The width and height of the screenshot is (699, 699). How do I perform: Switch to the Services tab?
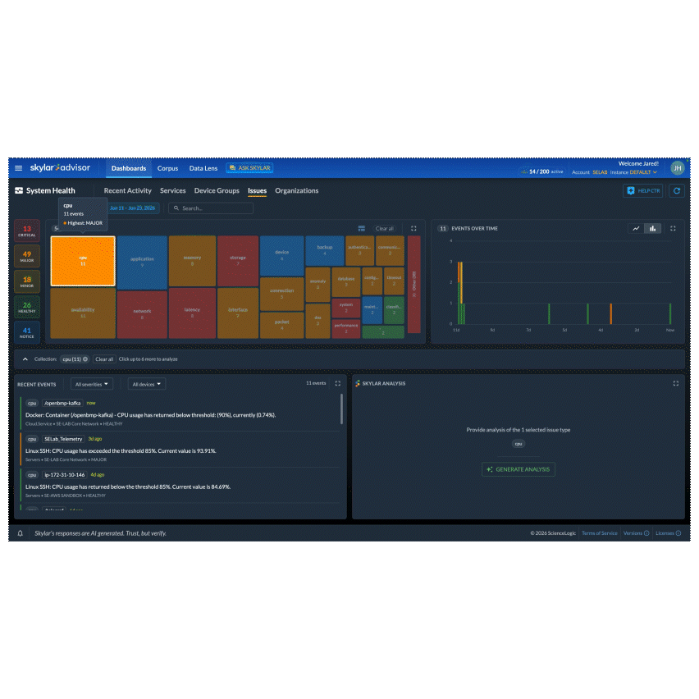tap(172, 191)
